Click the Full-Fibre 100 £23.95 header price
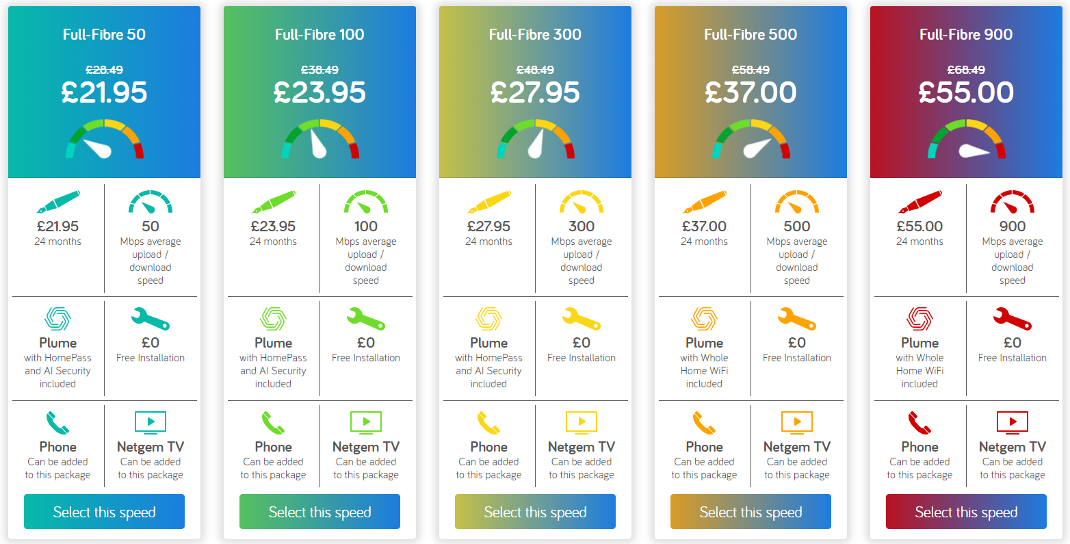Viewport: 1070px width, 544px height. pyautogui.click(x=319, y=92)
